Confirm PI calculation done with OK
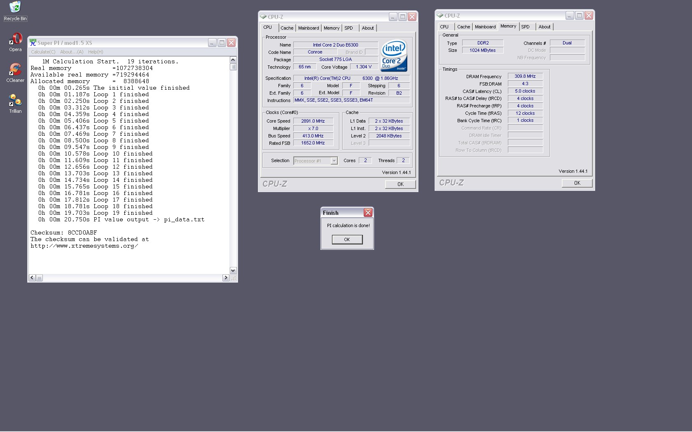 pos(347,239)
